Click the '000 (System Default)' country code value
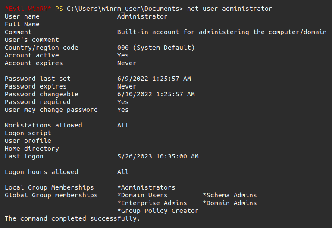 pyautogui.click(x=156, y=47)
